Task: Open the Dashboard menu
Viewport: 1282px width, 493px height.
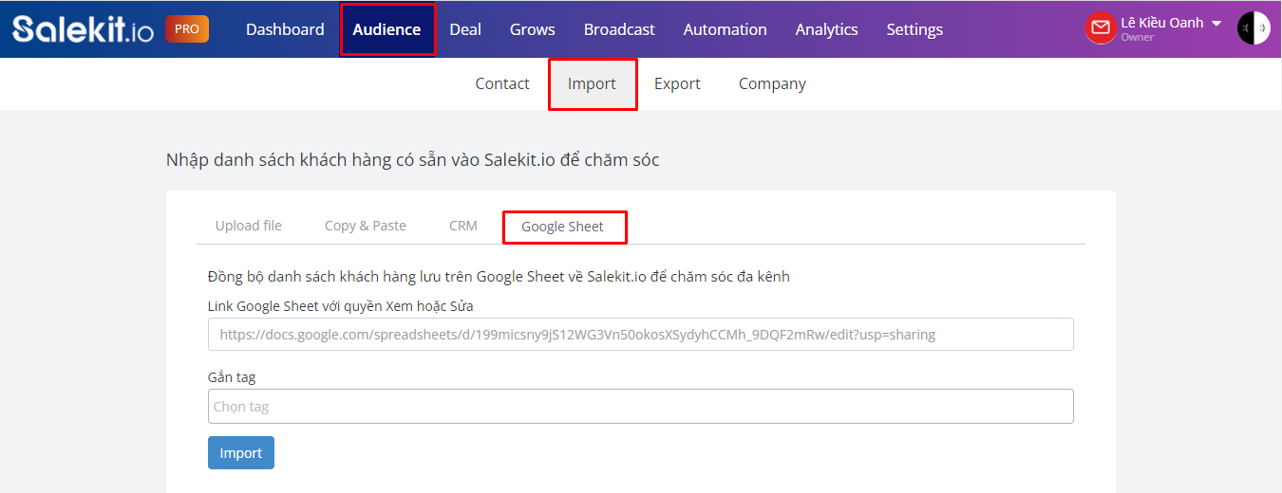Action: (x=285, y=29)
